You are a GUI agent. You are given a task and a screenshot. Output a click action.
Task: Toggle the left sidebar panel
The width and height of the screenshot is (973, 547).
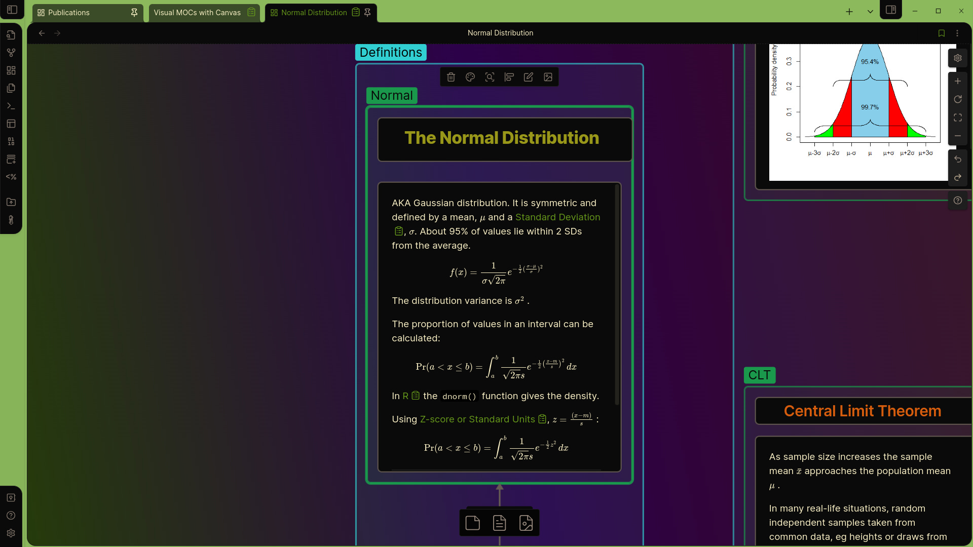pyautogui.click(x=12, y=10)
